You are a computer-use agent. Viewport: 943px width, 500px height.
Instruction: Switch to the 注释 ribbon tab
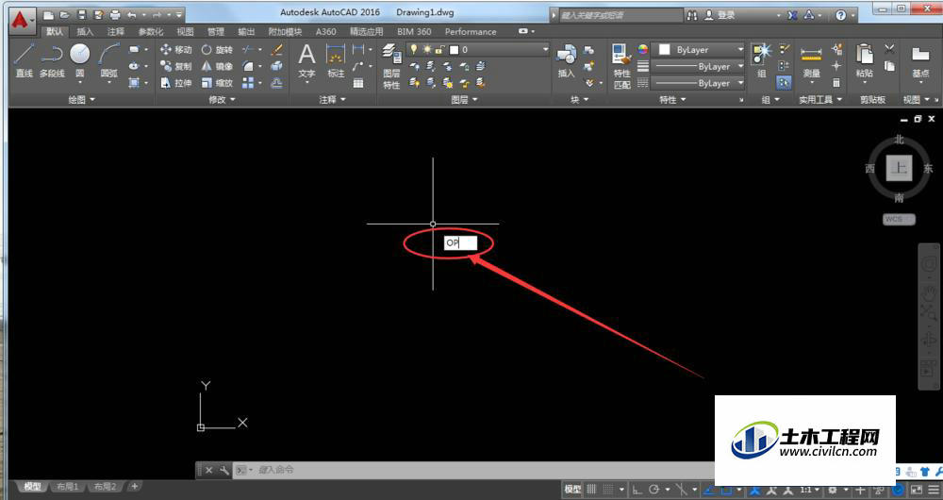(116, 32)
